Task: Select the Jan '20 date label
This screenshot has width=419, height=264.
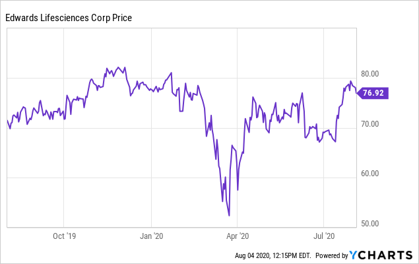Action: click(x=152, y=234)
